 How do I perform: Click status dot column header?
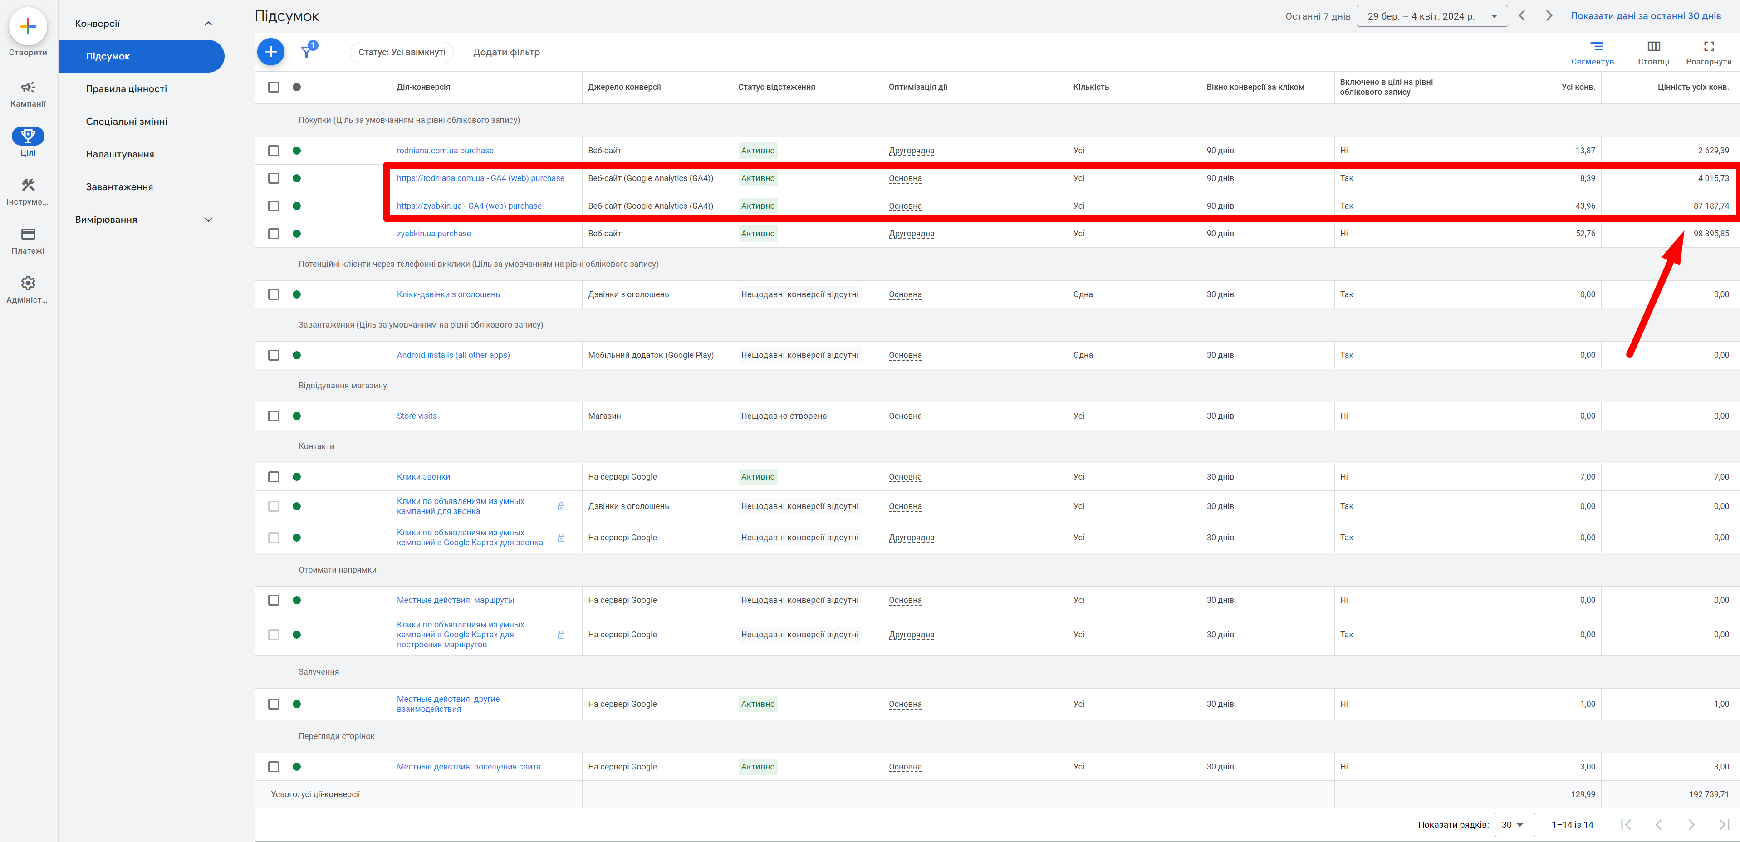pos(297,87)
